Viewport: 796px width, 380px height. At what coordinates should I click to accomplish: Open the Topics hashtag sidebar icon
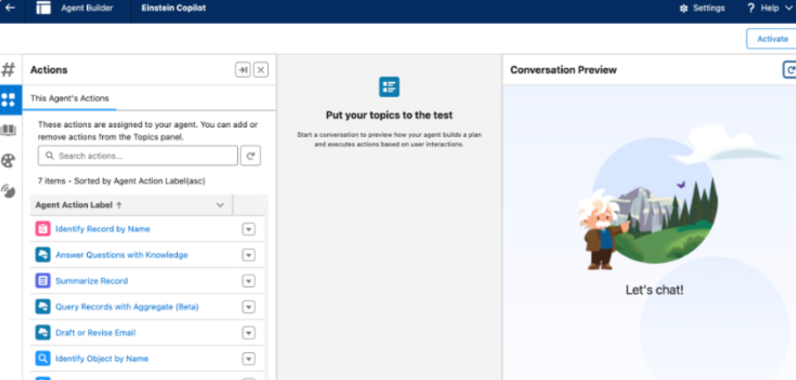[x=8, y=69]
